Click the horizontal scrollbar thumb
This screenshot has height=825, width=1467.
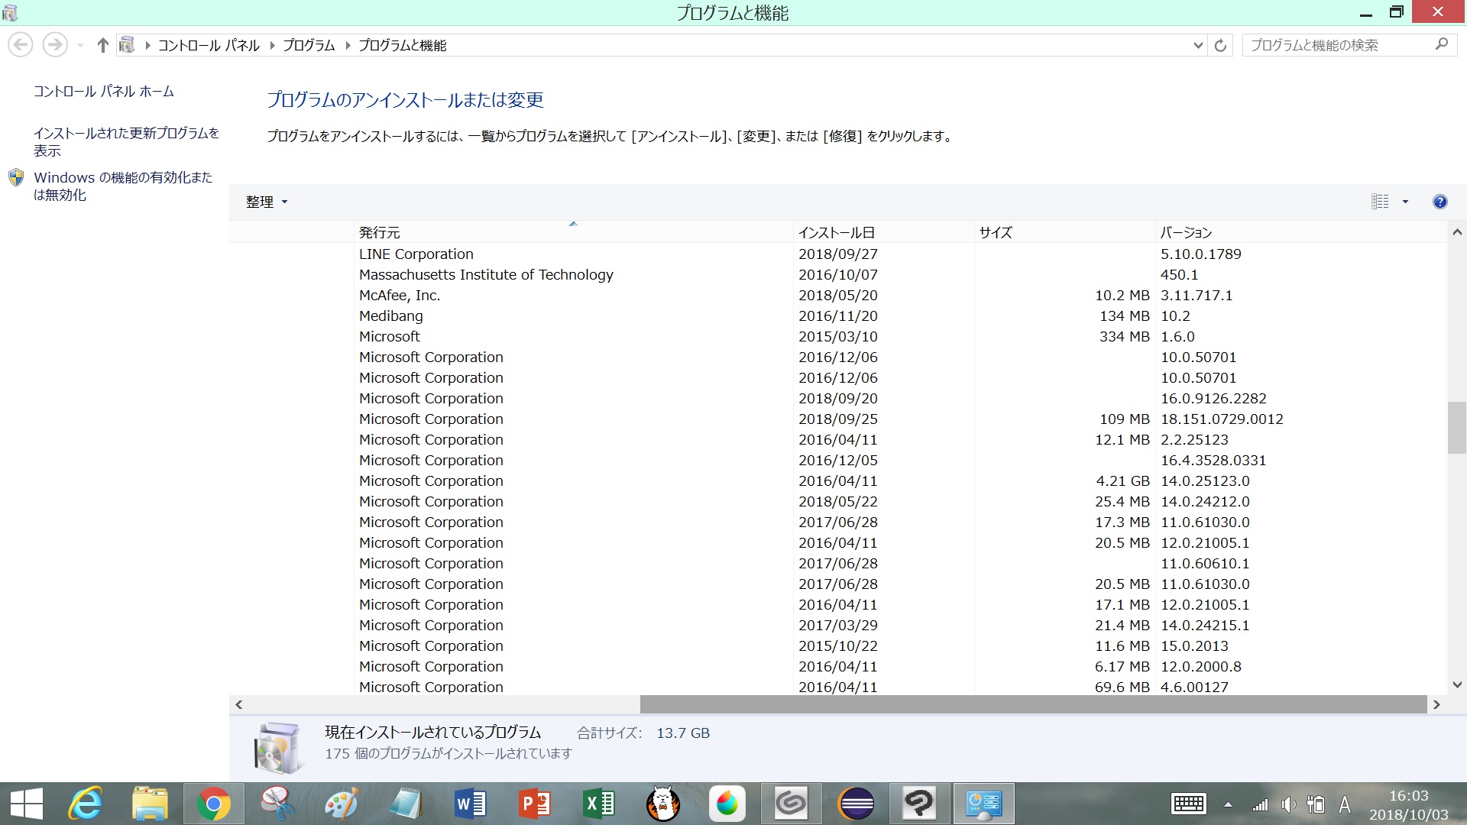pos(1033,704)
